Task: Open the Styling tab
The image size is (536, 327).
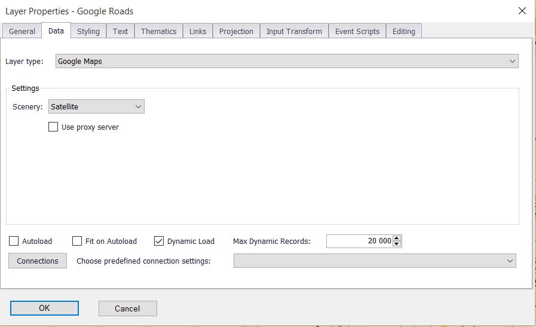Action: [x=88, y=31]
